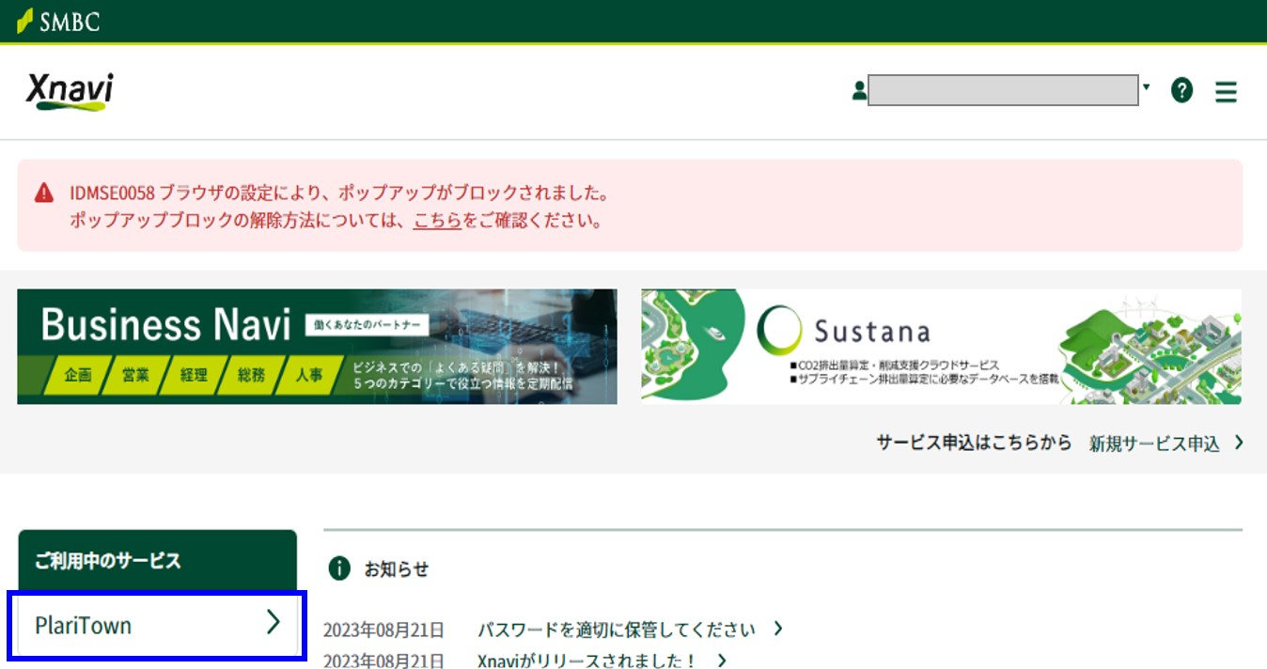Click the SMBC logo in header
Image resolution: width=1267 pixels, height=669 pixels.
pyautogui.click(x=57, y=21)
